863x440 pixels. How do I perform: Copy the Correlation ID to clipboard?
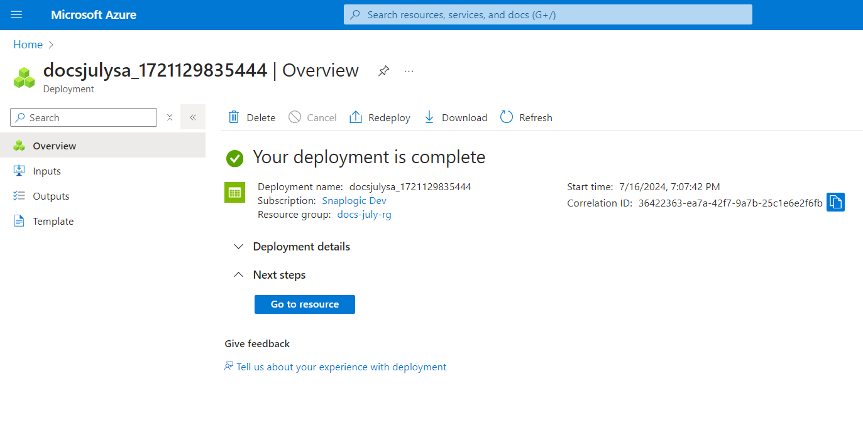(x=835, y=202)
